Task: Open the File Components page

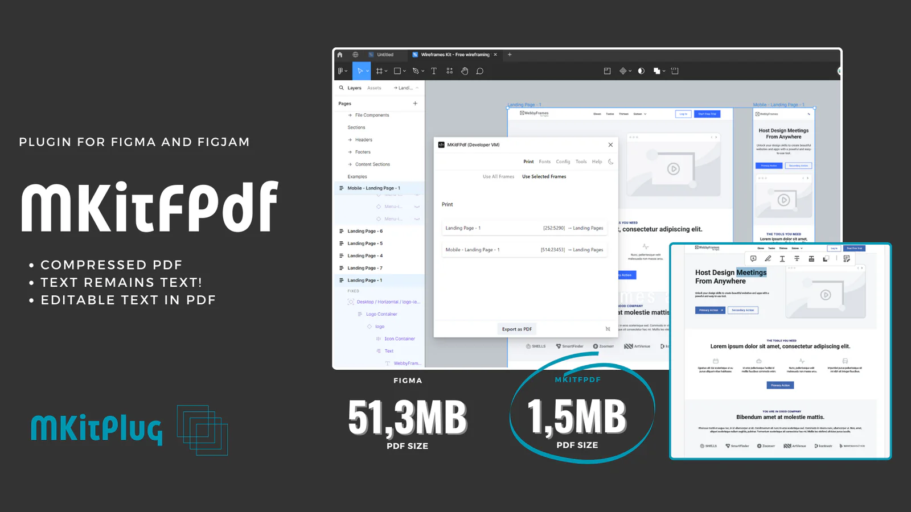Action: pos(372,115)
